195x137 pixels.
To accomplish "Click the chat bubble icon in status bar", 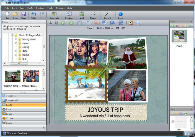I will click(x=187, y=133).
